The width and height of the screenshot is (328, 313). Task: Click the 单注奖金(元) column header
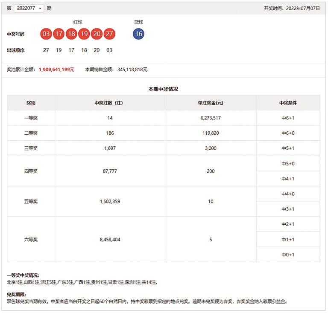click(x=211, y=103)
